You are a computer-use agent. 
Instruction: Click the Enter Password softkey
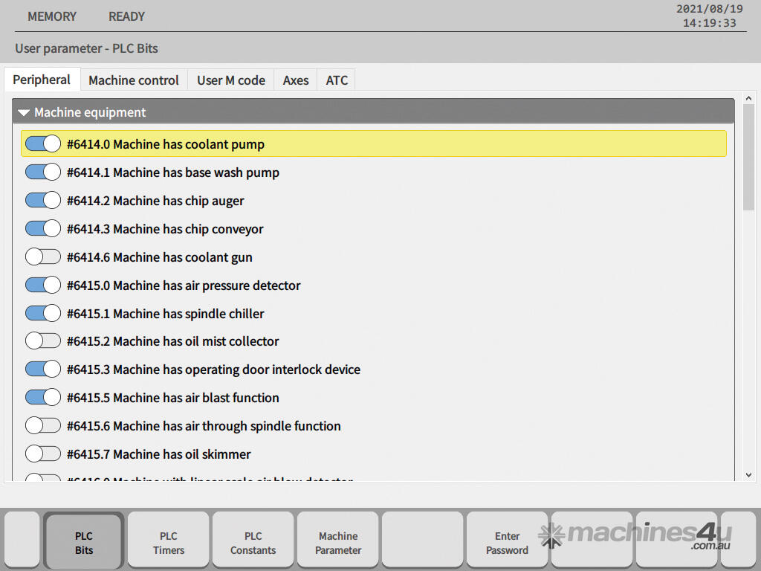(507, 543)
